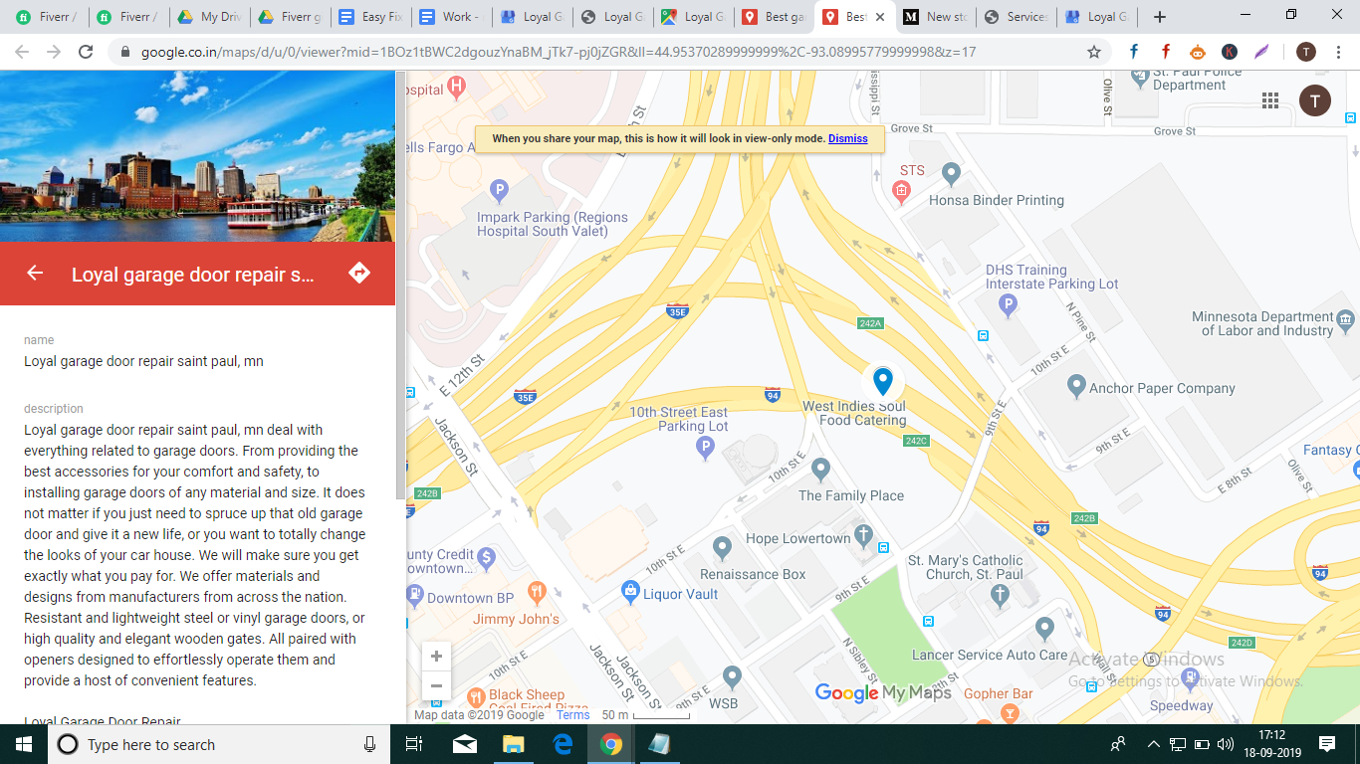Open the Mail app in taskbar

tap(464, 744)
